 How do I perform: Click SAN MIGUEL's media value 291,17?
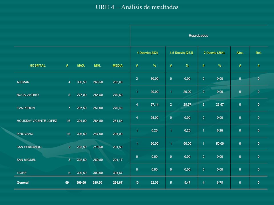[118, 160]
